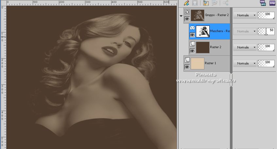Click the group type icon on Gruppo layer
Image resolution: width=277 pixels, height=149 pixels.
[187, 12]
